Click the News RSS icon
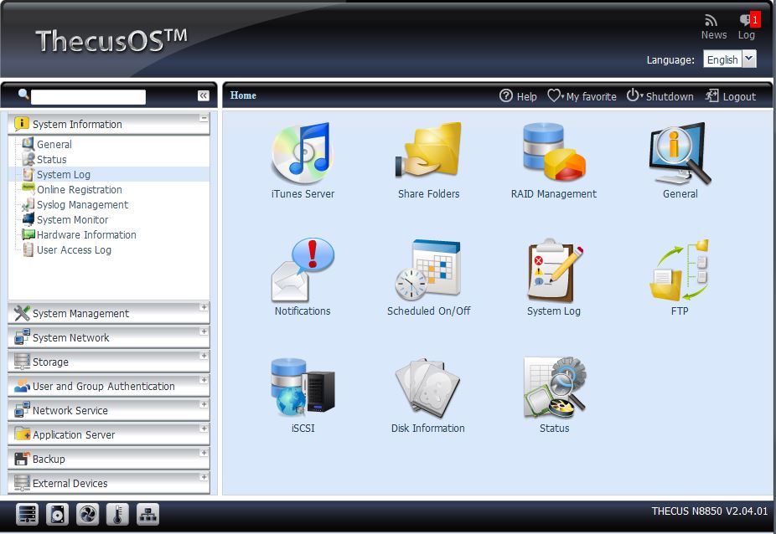 click(x=711, y=20)
